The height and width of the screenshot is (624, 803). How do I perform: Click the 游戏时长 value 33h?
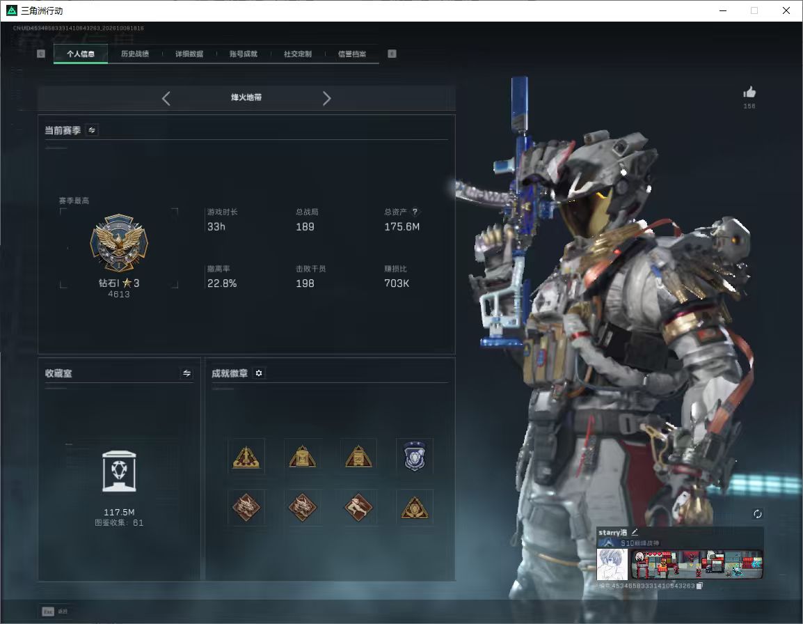point(216,226)
